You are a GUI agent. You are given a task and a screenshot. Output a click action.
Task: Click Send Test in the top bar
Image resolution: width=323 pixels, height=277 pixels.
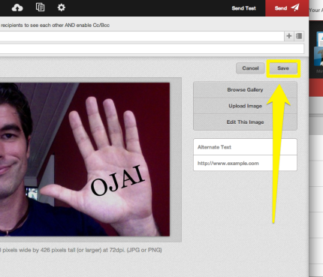point(243,8)
